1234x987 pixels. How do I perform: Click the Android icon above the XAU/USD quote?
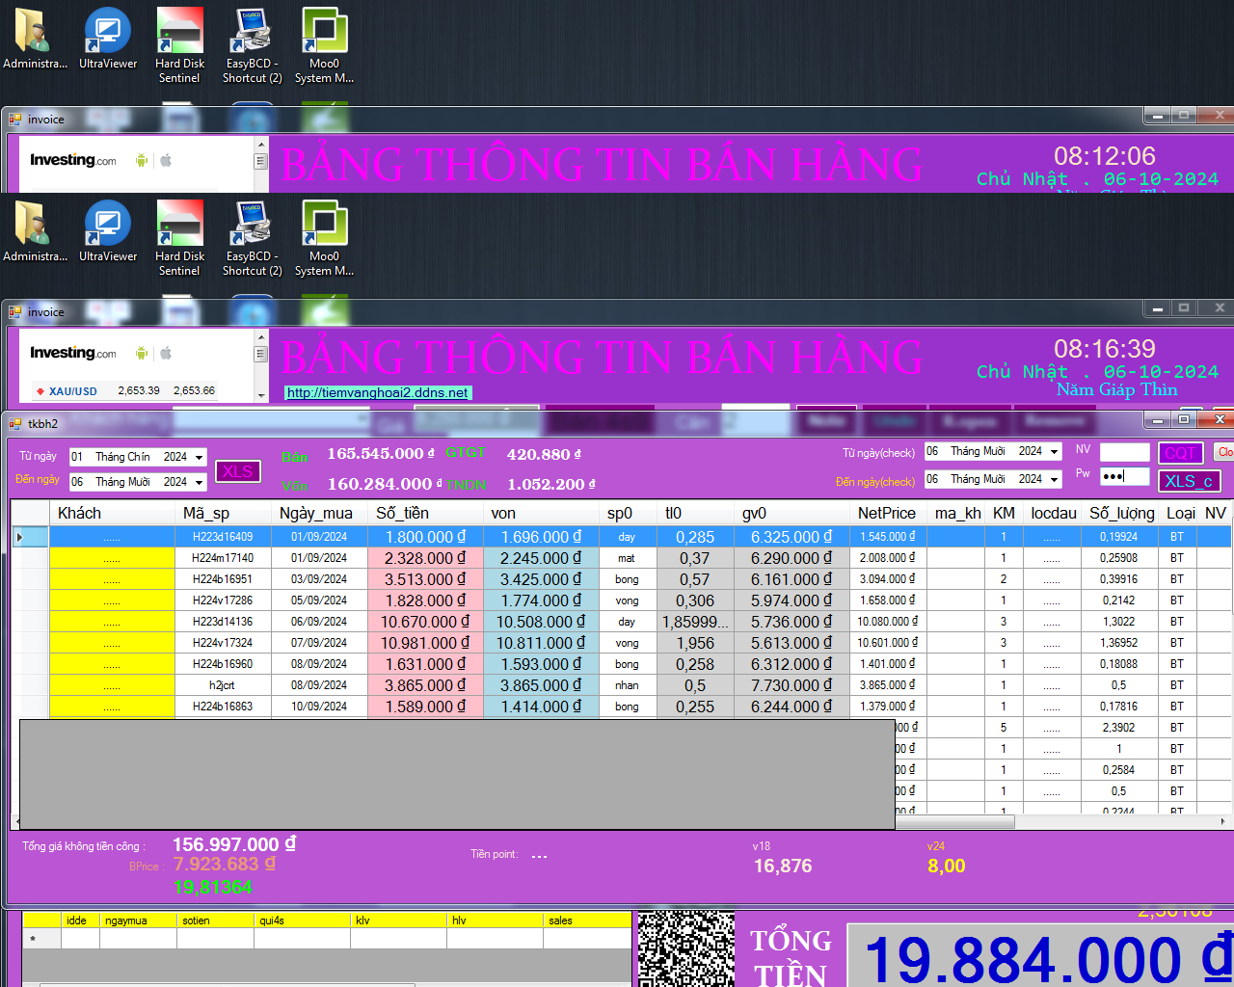point(142,353)
